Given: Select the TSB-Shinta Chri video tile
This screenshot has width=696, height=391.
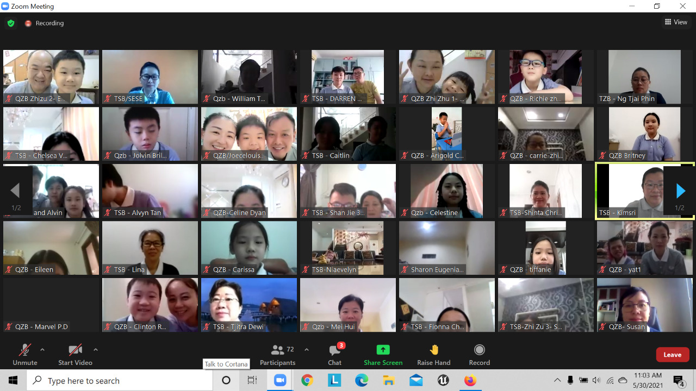Looking at the screenshot, I should coord(546,191).
